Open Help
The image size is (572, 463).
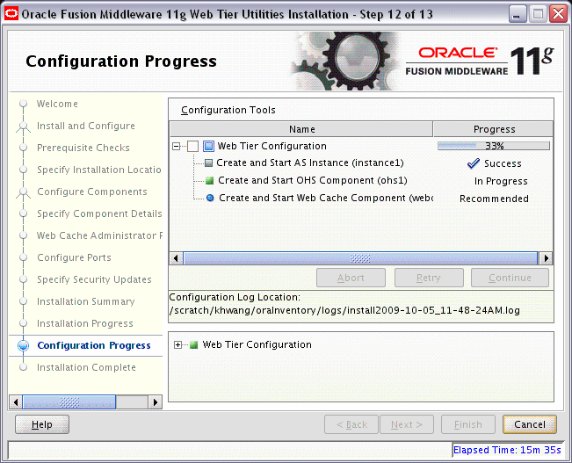pyautogui.click(x=42, y=424)
